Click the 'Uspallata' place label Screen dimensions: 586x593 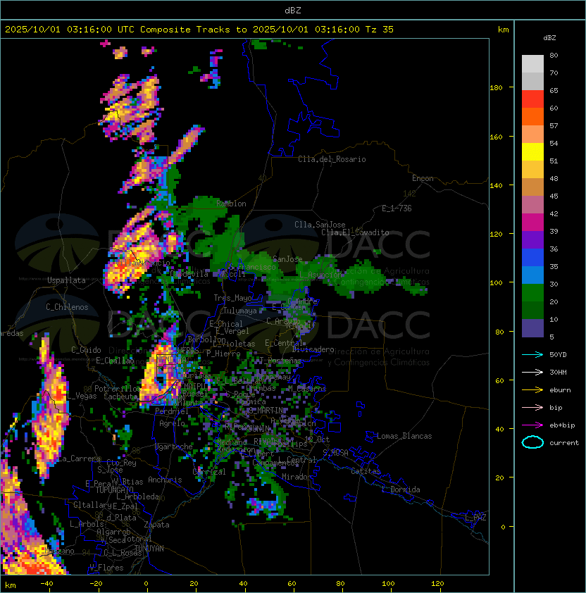click(66, 280)
